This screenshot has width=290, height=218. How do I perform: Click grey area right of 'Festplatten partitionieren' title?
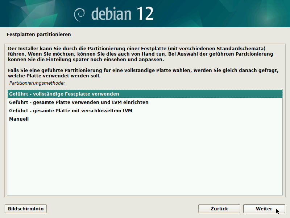point(181,35)
